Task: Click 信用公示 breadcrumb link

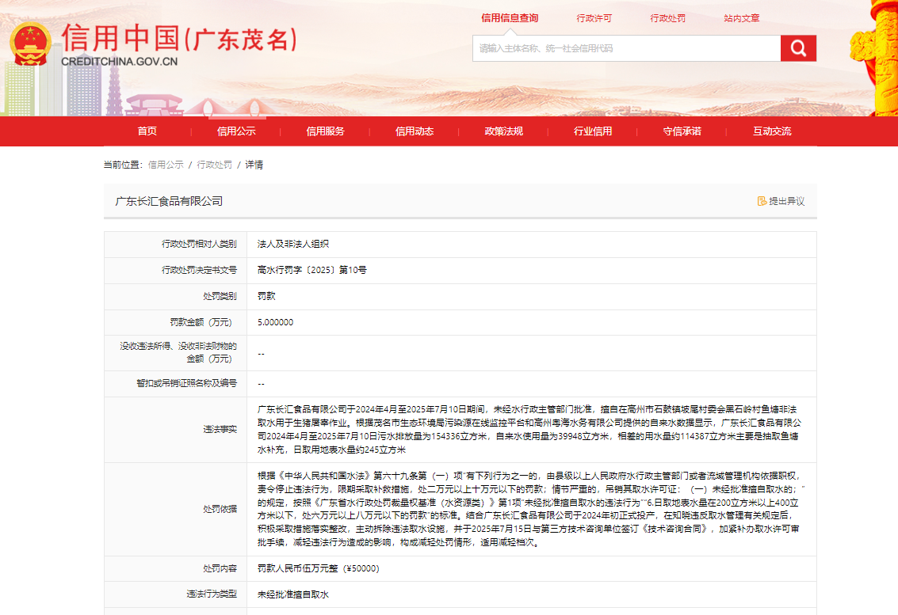Action: 166,165
